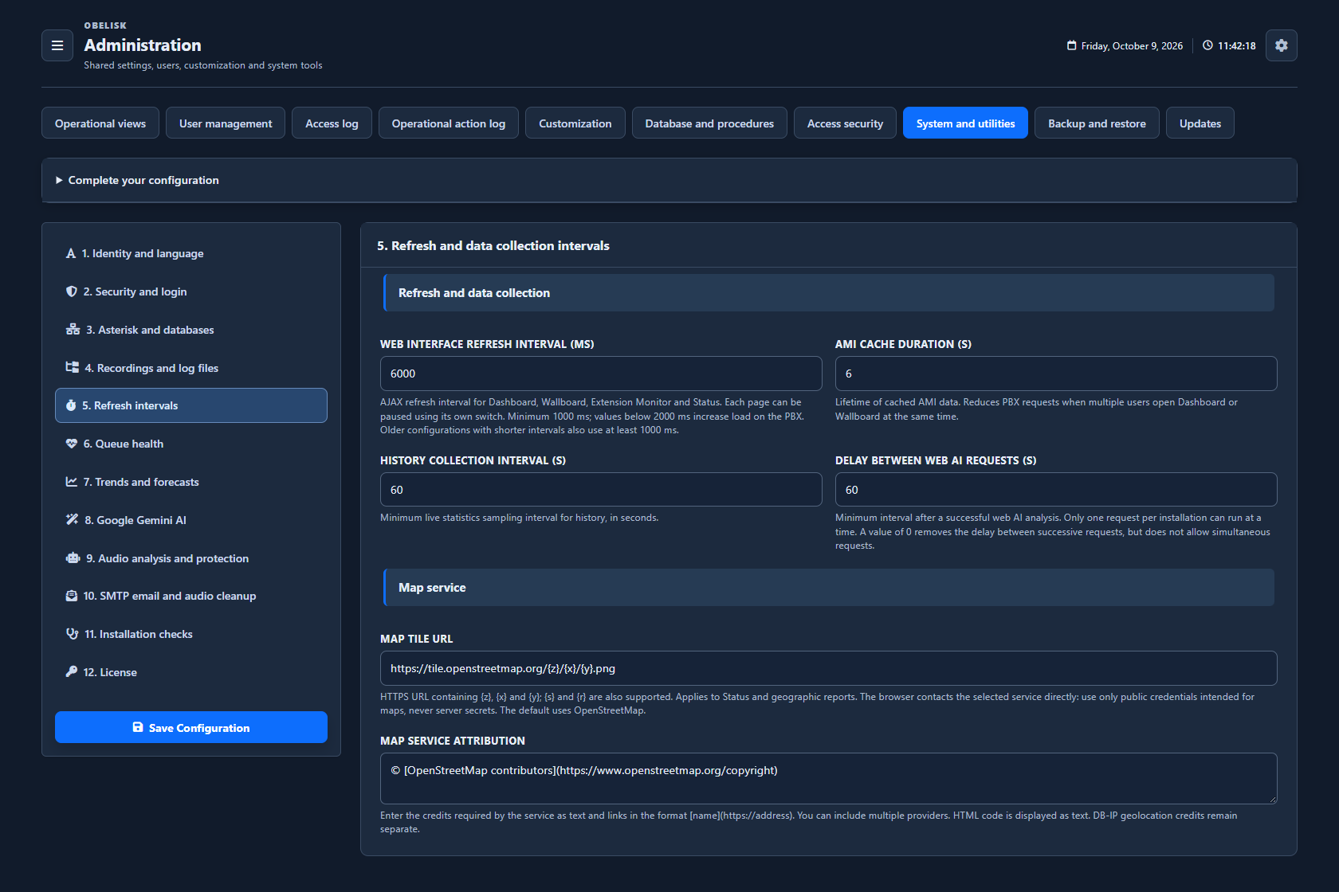Open 8. Google Gemini AI section
This screenshot has height=892, width=1339.
tap(191, 519)
